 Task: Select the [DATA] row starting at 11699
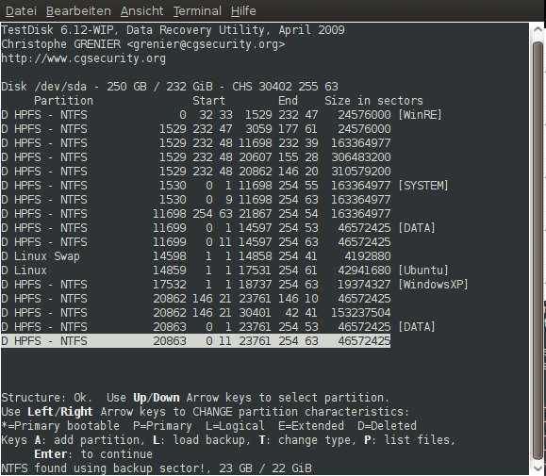(218, 228)
